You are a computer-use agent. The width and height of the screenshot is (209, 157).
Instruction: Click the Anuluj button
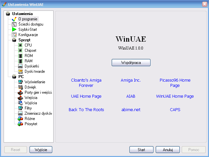(168, 150)
